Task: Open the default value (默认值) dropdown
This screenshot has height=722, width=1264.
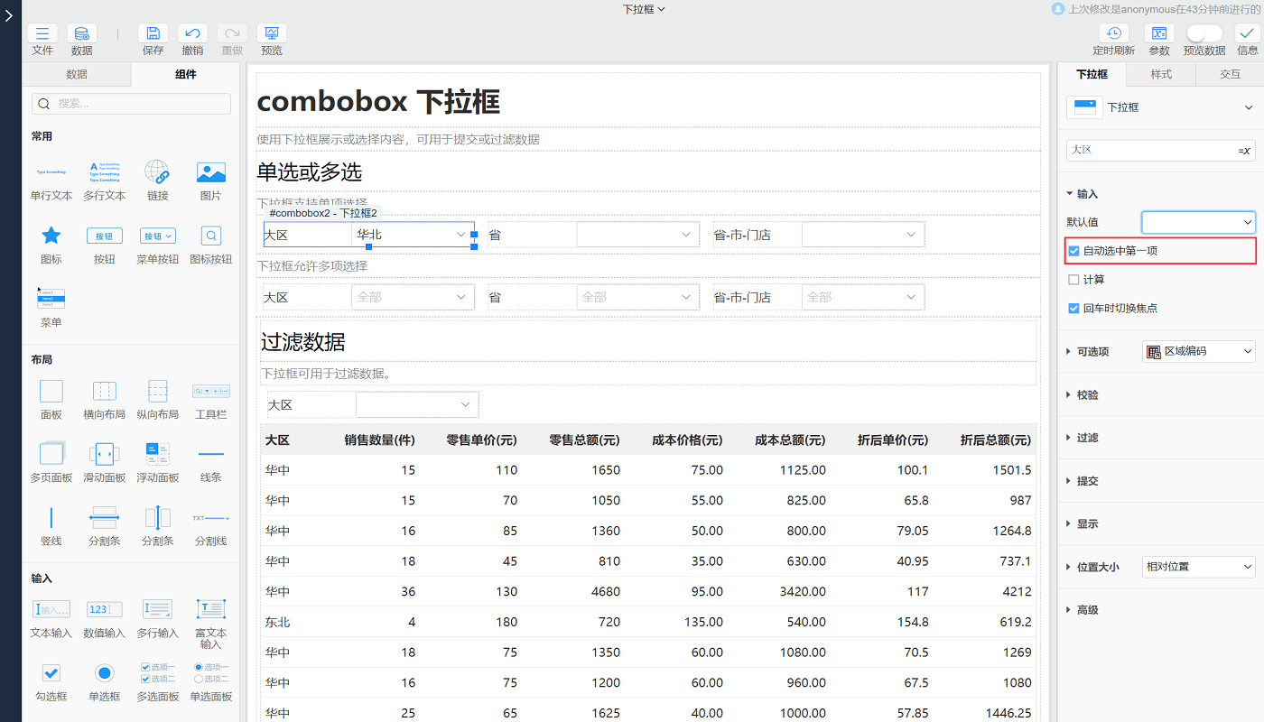Action: 1198,222
